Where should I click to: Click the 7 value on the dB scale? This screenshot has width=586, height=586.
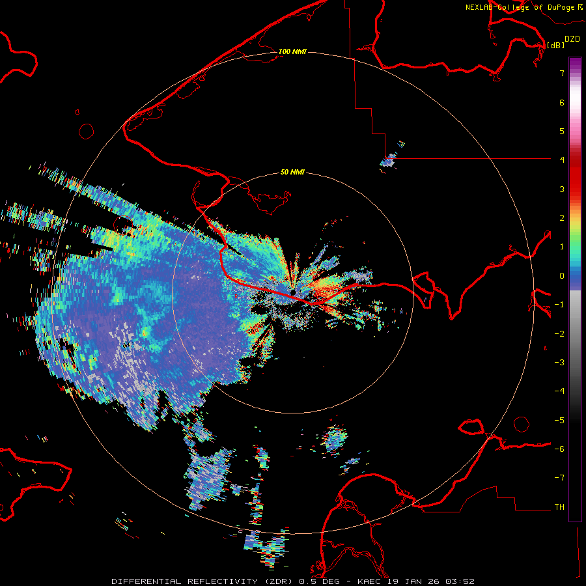(562, 73)
